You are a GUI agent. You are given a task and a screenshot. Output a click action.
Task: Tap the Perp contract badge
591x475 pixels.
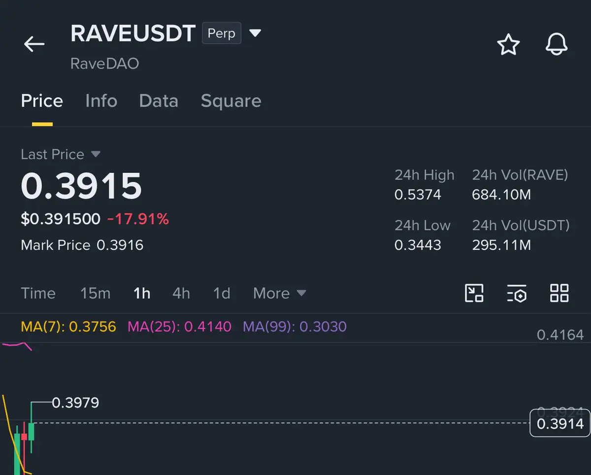(222, 34)
